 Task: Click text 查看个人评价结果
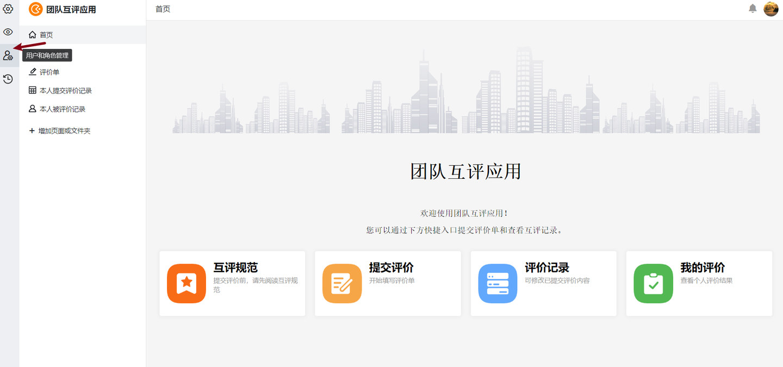click(x=706, y=281)
